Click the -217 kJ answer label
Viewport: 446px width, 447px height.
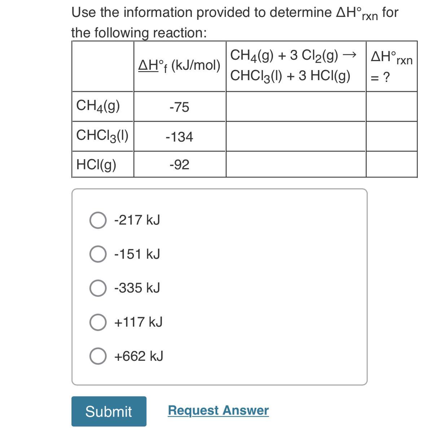(x=137, y=220)
